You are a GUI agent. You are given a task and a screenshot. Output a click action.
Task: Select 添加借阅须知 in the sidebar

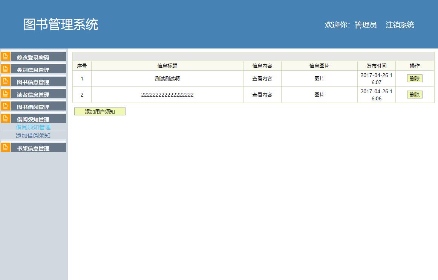32,136
